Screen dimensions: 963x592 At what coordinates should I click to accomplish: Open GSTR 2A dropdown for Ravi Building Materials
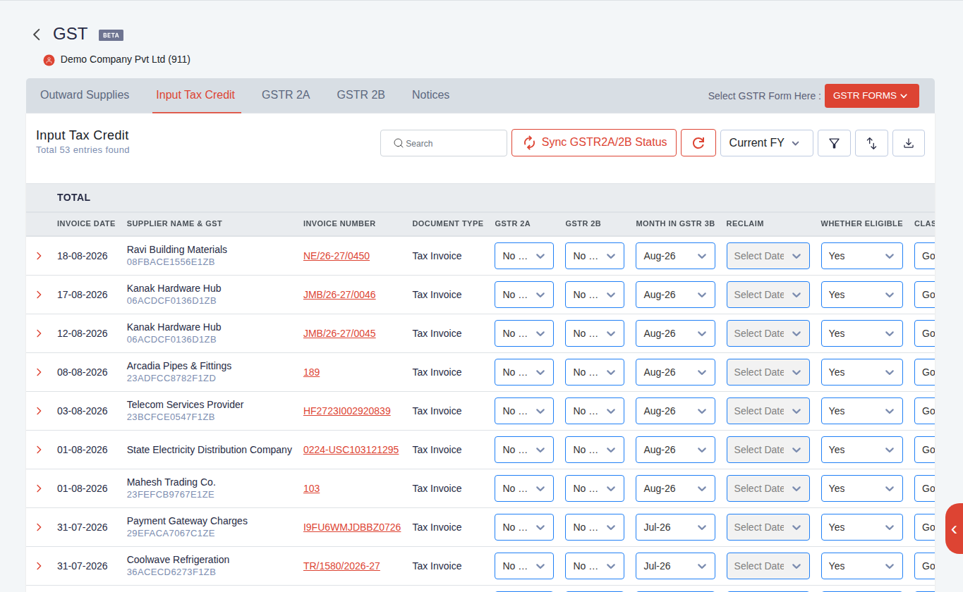[524, 256]
